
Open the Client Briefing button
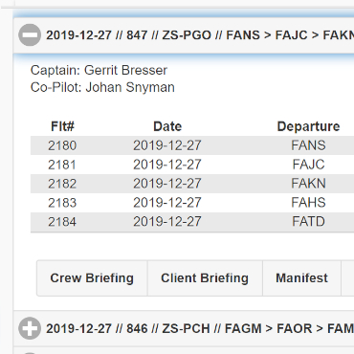(205, 278)
